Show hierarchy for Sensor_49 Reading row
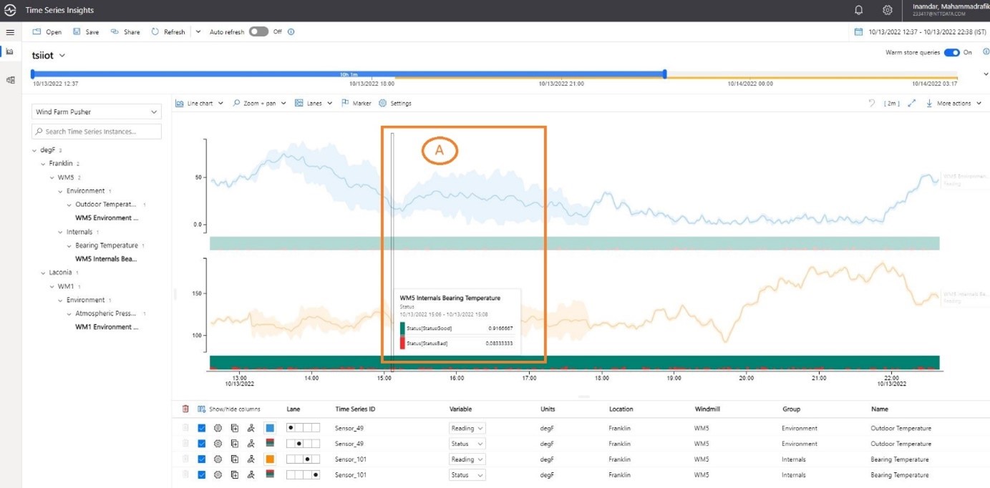This screenshot has height=488, width=990. (x=251, y=428)
